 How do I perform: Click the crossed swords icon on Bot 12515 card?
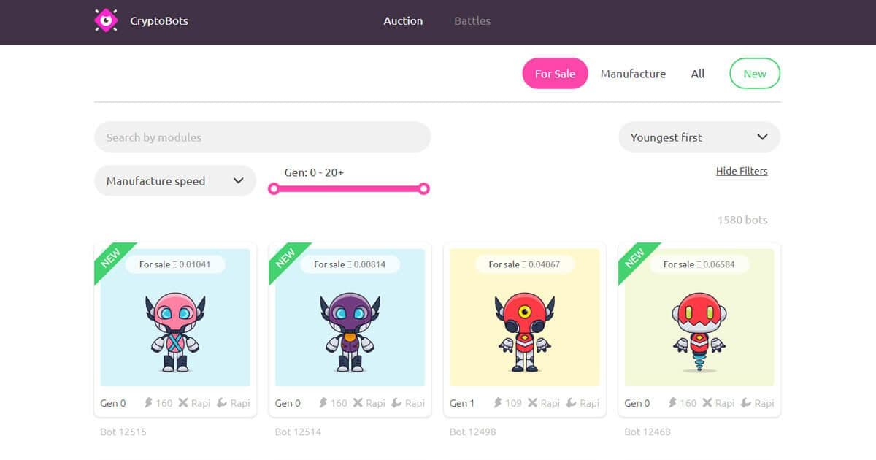(x=183, y=403)
